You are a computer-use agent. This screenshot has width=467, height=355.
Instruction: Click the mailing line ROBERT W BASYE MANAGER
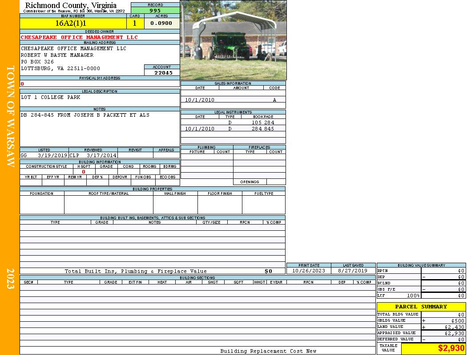coord(57,55)
